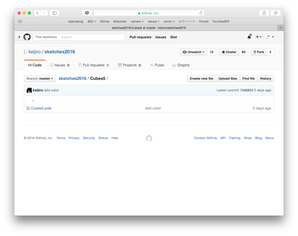
Task: Open the Safari share menu icon
Action: [264, 13]
